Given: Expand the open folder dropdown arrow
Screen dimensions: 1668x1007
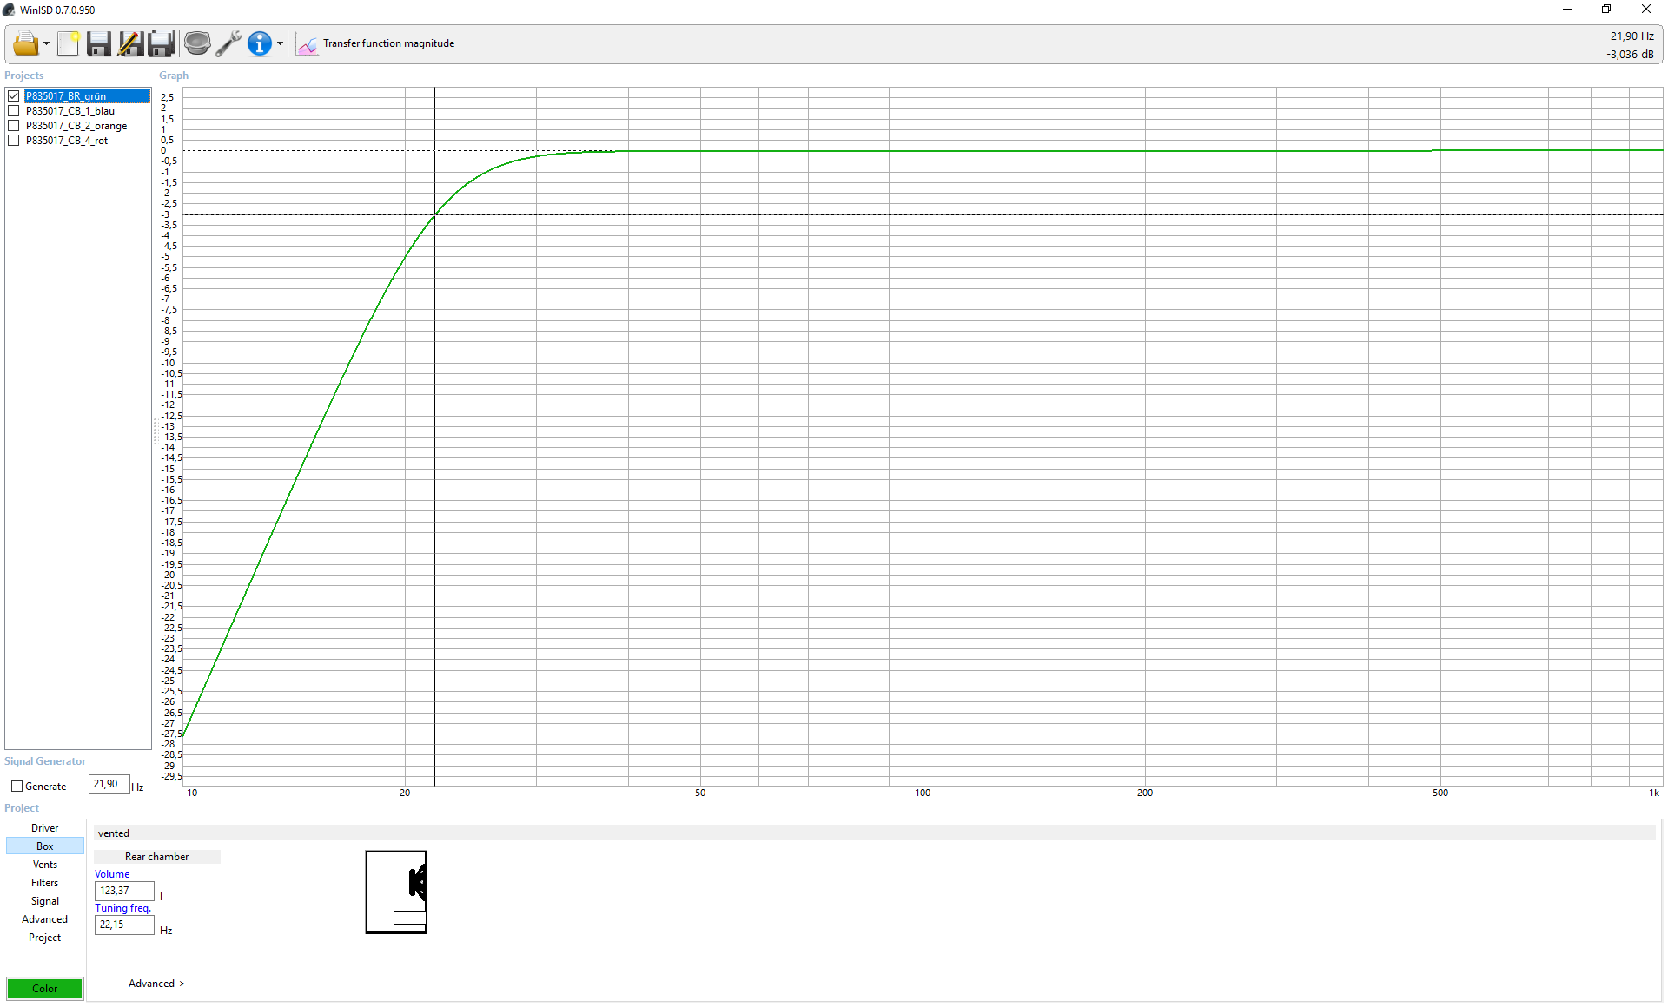Looking at the screenshot, I should (46, 44).
